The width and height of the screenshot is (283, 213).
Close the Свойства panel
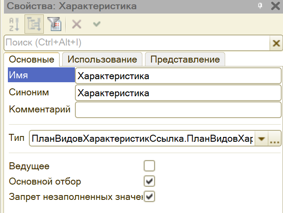[x=275, y=6]
